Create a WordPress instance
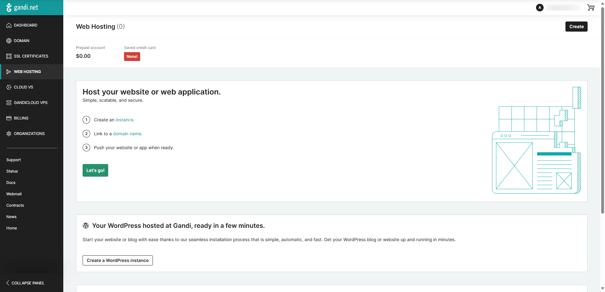 click(118, 260)
